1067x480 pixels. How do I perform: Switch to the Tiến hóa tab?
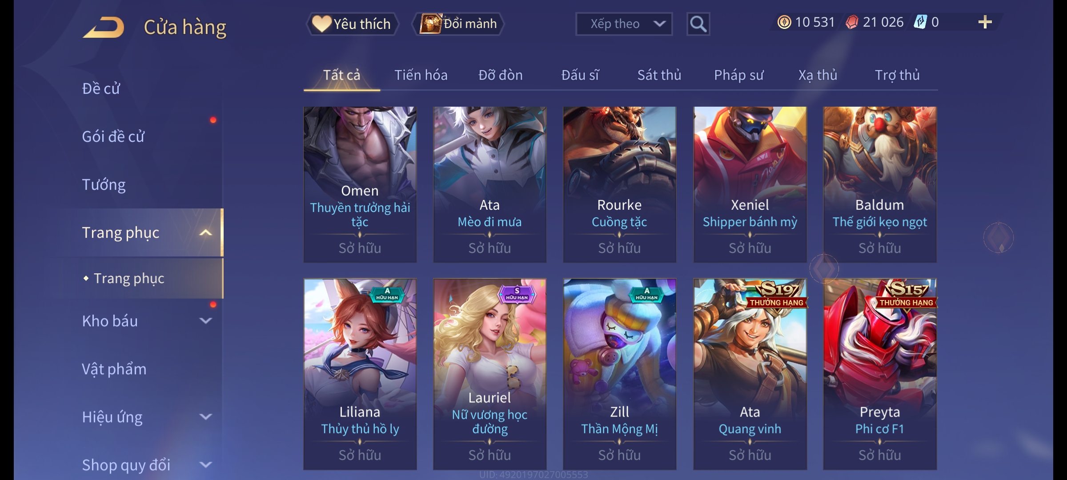coord(421,75)
